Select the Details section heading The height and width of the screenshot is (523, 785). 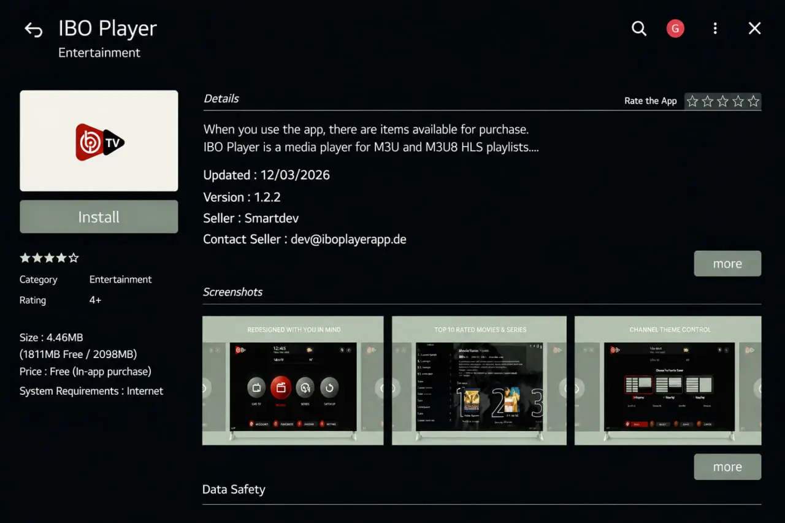pos(221,99)
